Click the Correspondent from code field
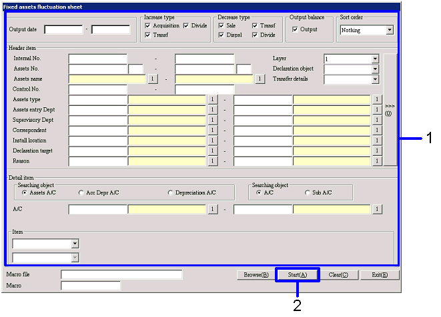 [97, 131]
